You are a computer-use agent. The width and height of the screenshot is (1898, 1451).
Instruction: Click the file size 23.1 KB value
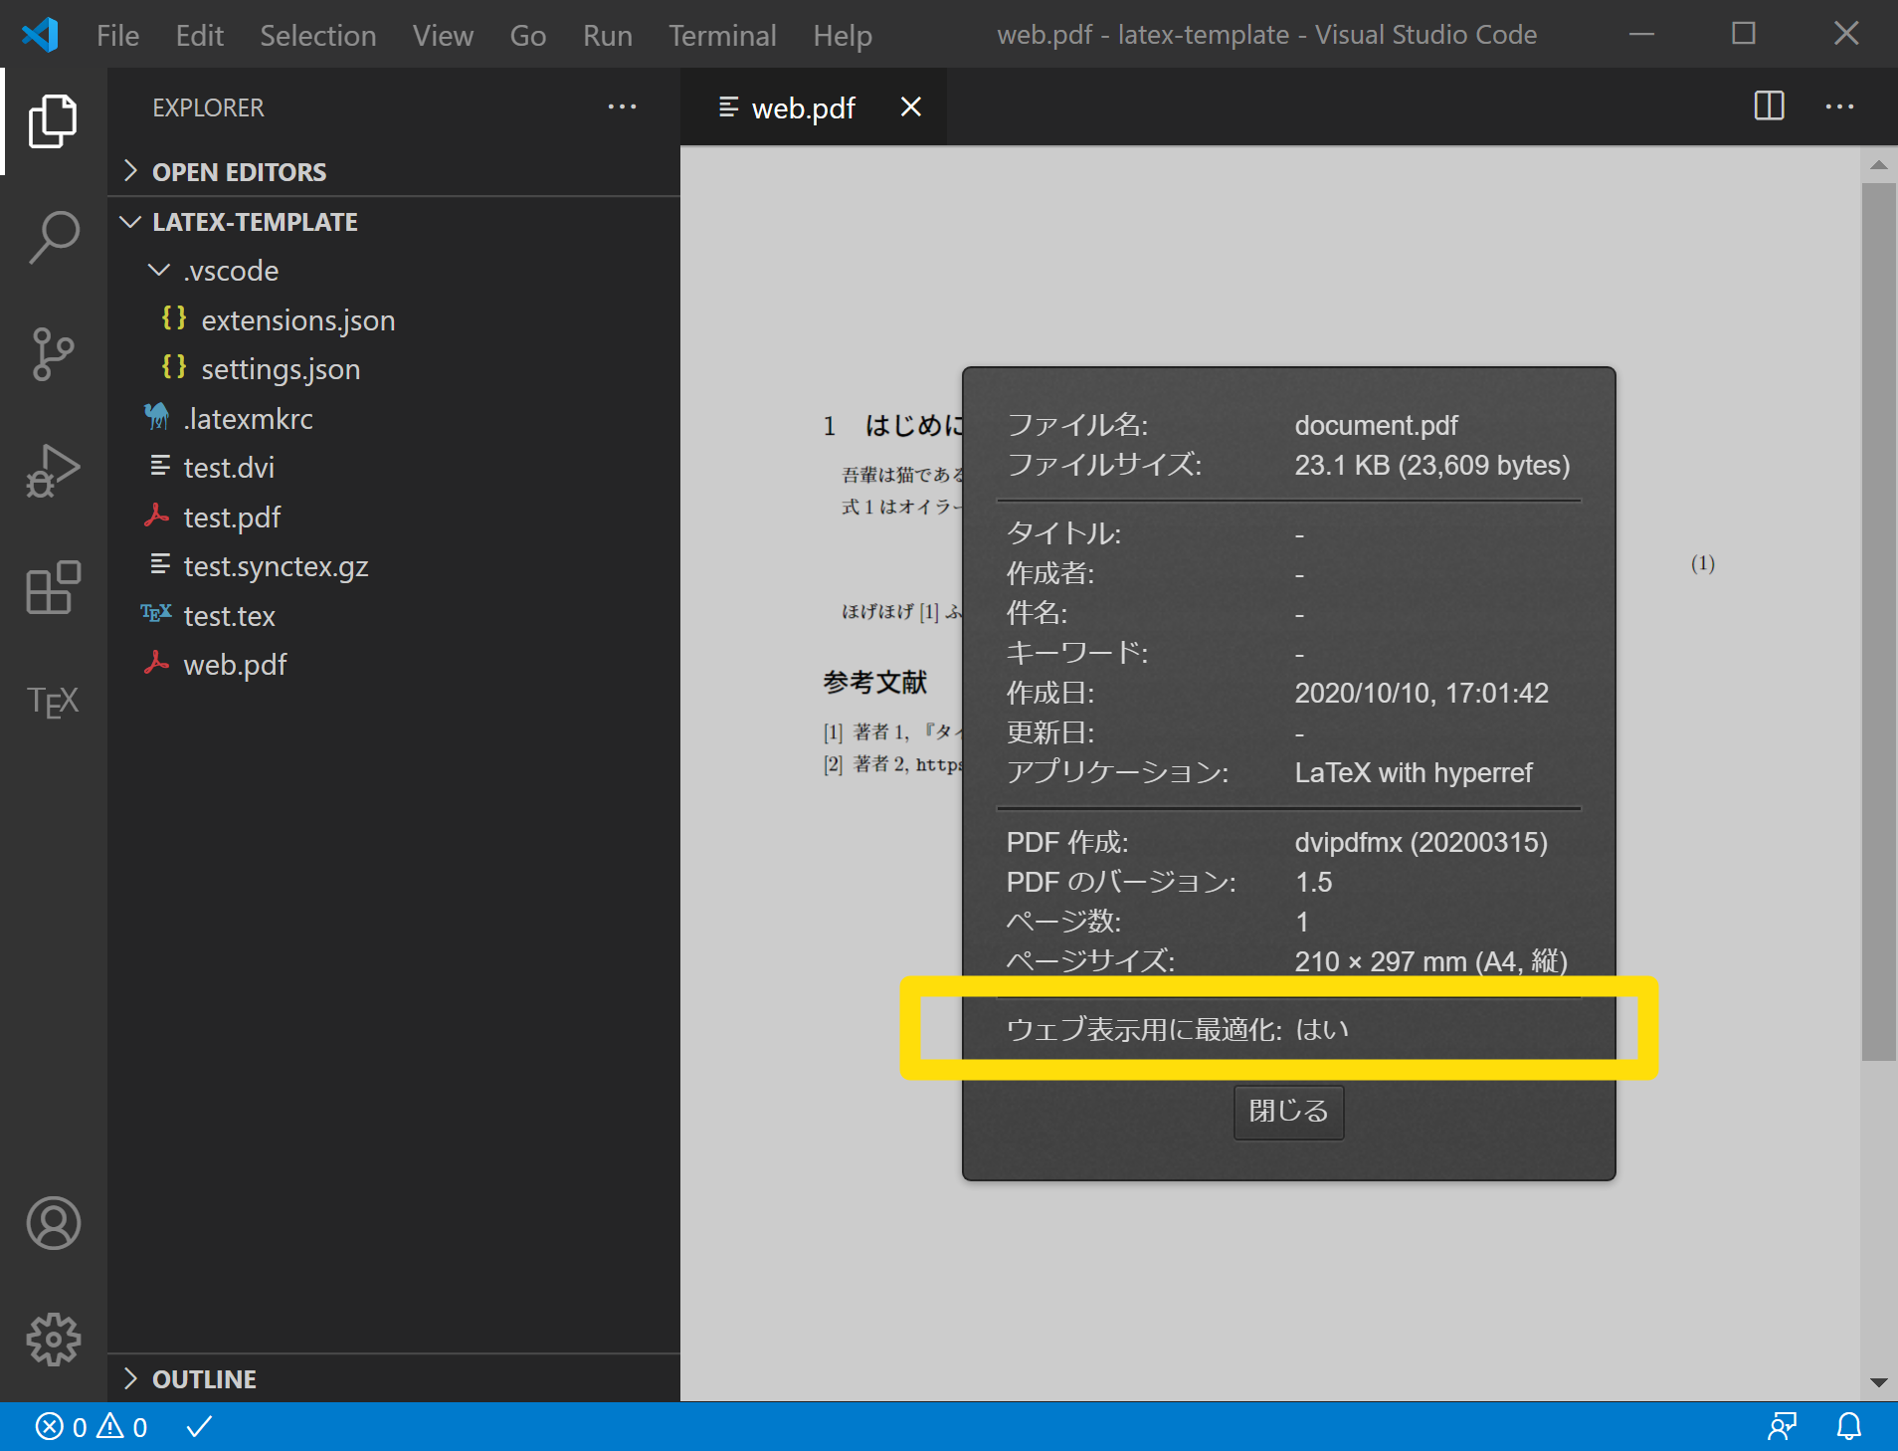tap(1431, 466)
